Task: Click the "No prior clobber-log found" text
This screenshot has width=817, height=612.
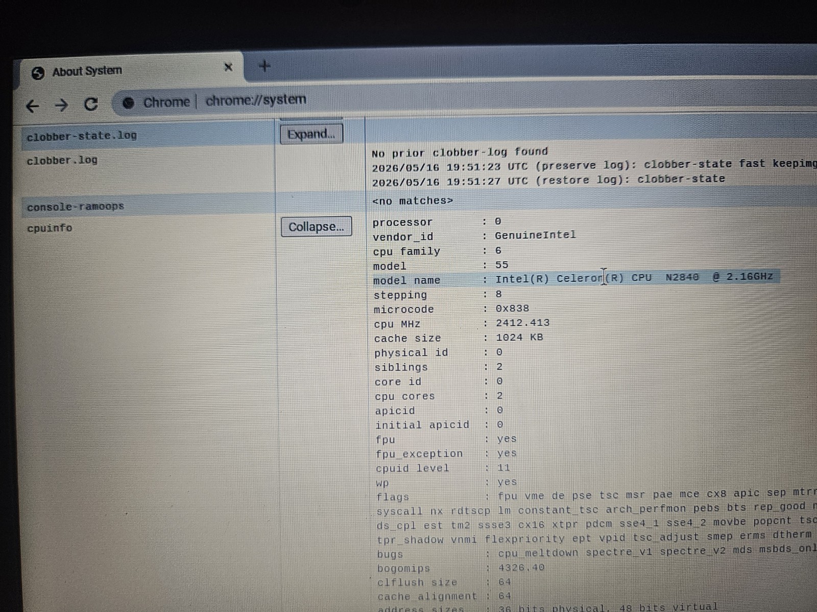Action: (x=460, y=152)
